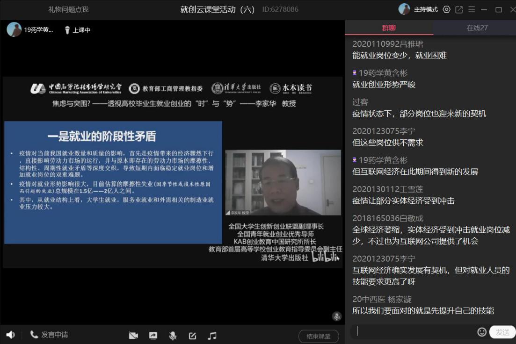Viewport: 516px width, 344px height.
Task: Click the 礼物问题点我 link
Action: click(x=68, y=9)
